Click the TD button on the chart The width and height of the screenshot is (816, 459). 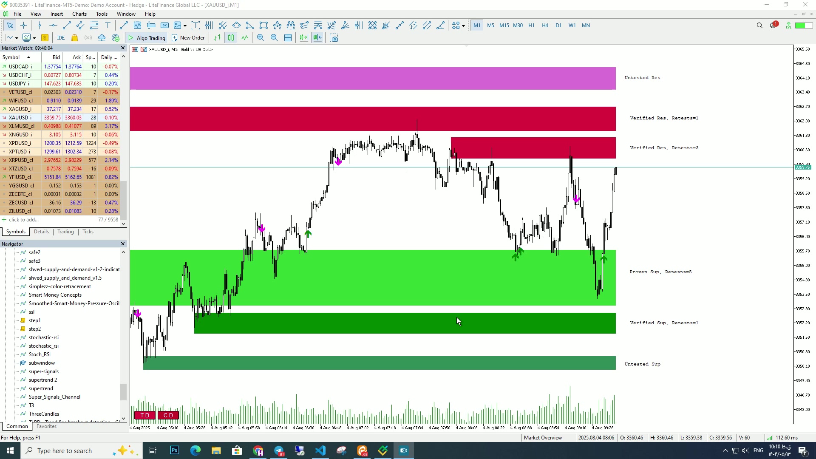click(145, 415)
